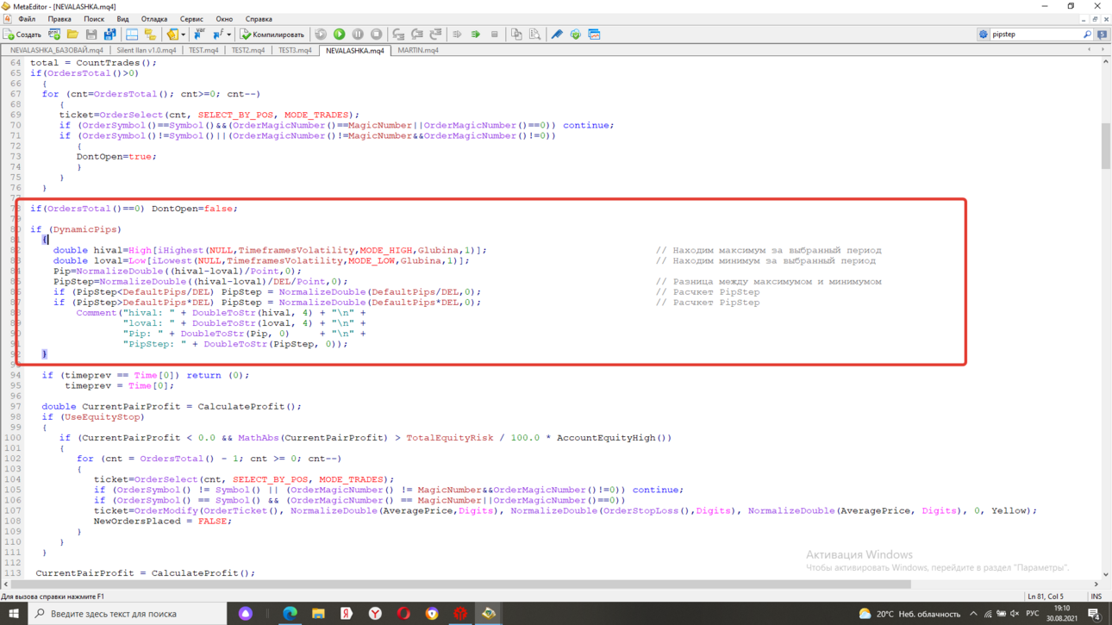
Task: Click the Step Out debug icon
Action: 435,34
